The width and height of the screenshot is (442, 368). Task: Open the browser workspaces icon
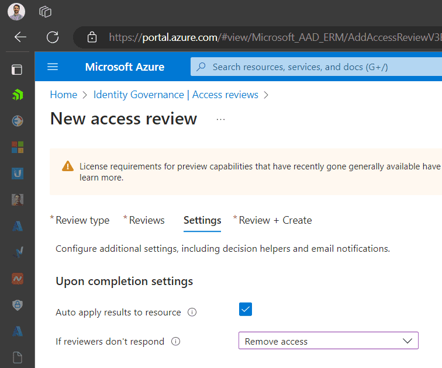[x=45, y=11]
